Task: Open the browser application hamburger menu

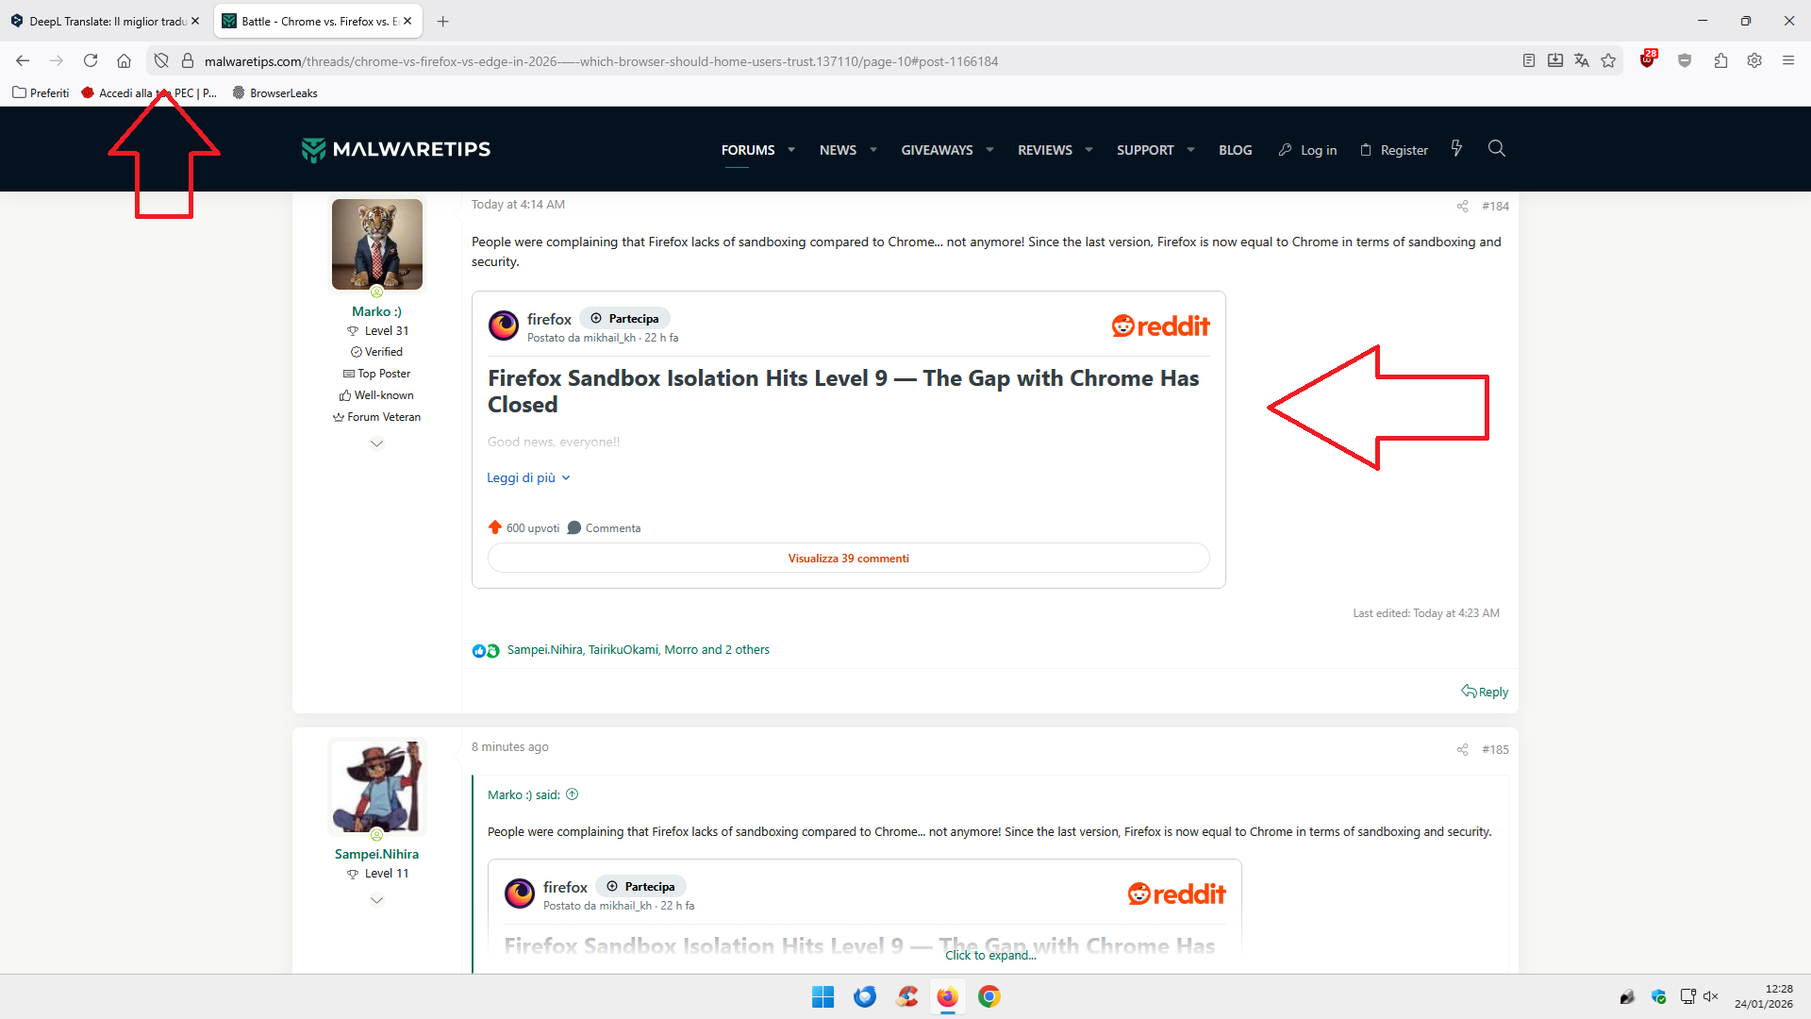Action: tap(1788, 61)
